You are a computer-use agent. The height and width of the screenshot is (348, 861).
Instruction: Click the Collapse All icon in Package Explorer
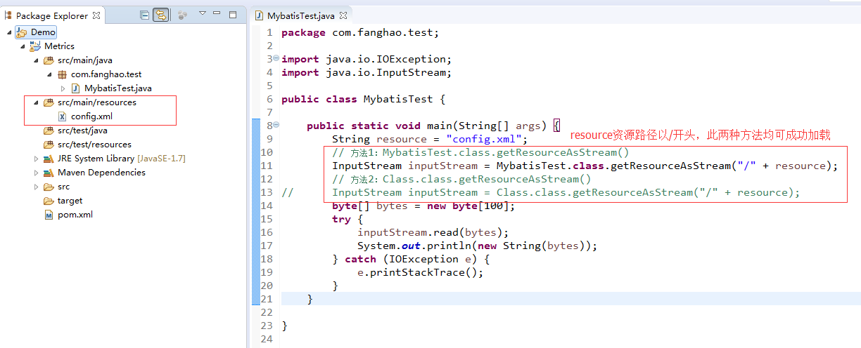[145, 15]
